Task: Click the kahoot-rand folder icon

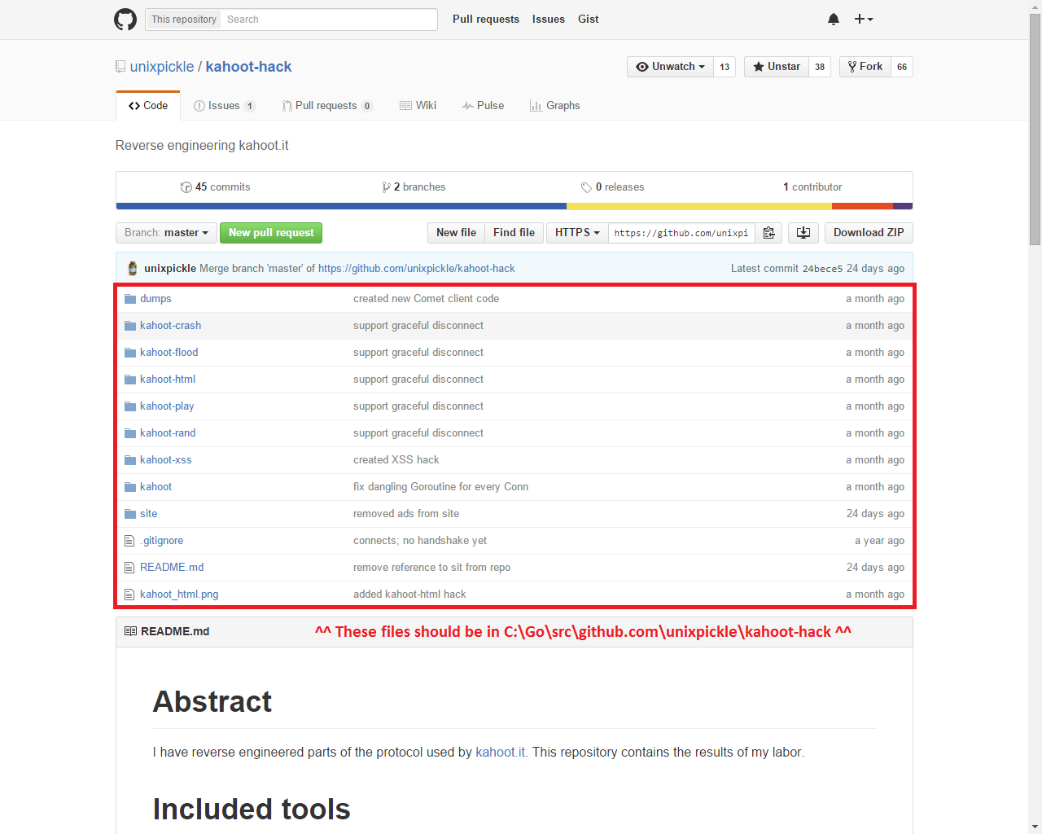Action: (130, 433)
